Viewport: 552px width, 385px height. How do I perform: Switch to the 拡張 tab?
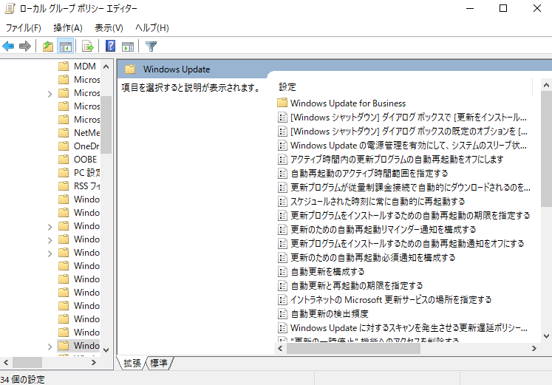[132, 363]
